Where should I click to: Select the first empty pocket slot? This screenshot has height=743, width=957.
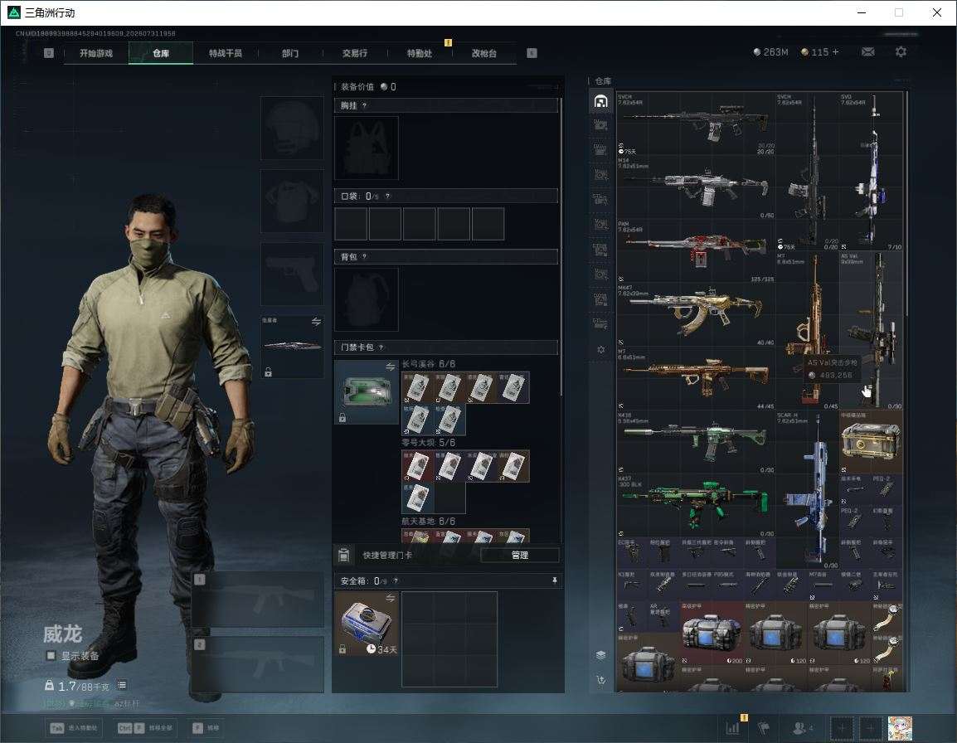(351, 223)
